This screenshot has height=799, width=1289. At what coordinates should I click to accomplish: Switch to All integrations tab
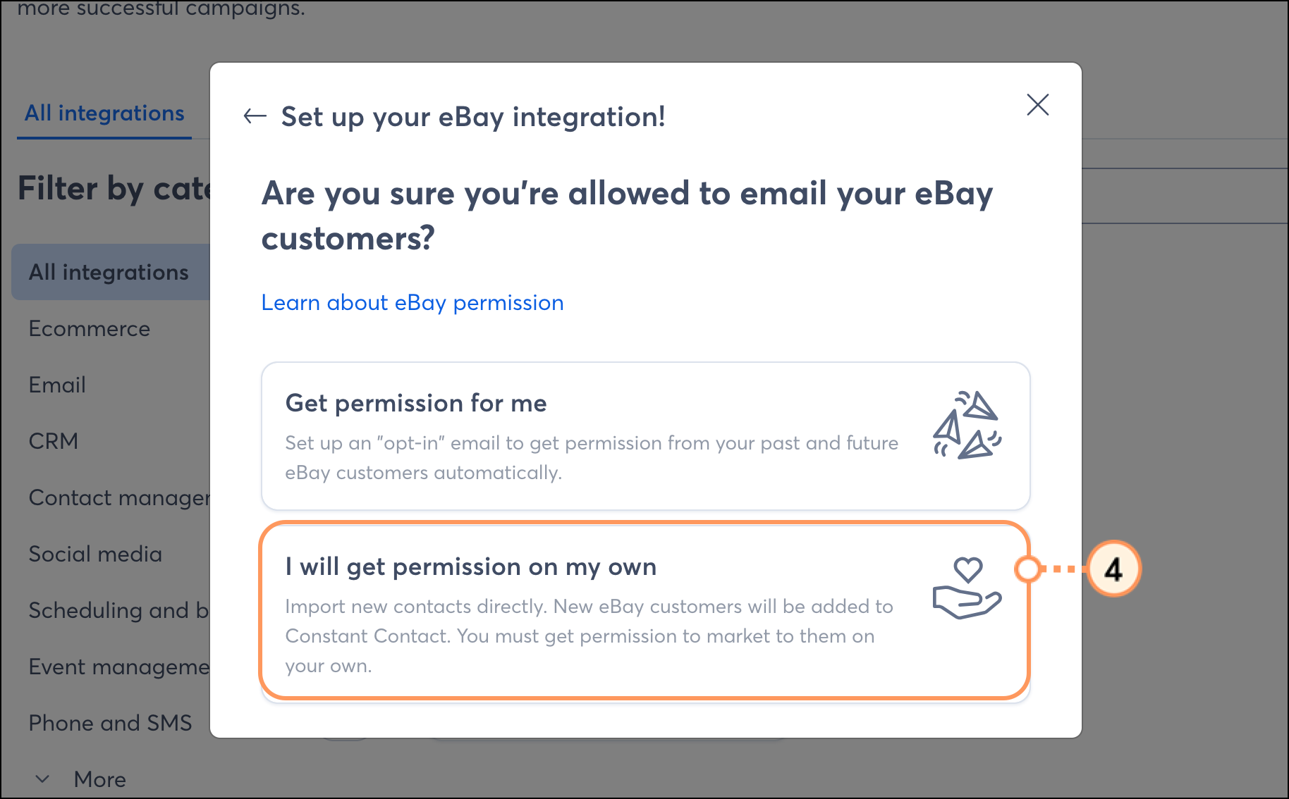104,113
